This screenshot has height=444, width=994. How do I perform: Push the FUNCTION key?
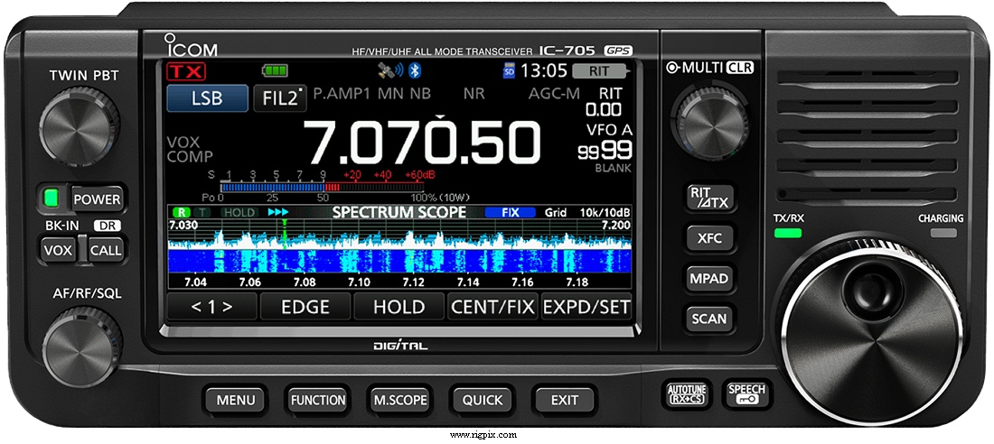(317, 400)
